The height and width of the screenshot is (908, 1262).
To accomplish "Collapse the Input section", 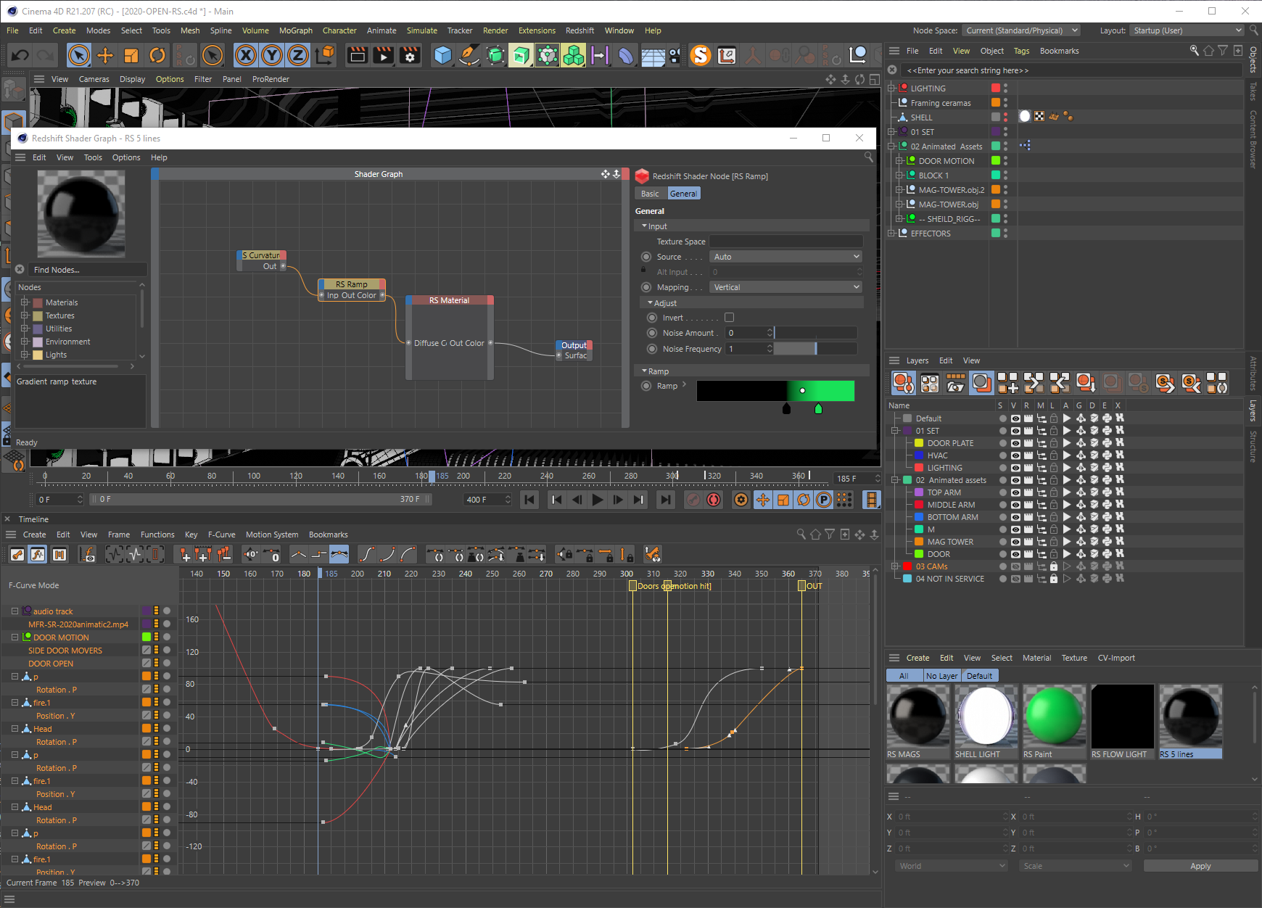I will click(x=644, y=226).
